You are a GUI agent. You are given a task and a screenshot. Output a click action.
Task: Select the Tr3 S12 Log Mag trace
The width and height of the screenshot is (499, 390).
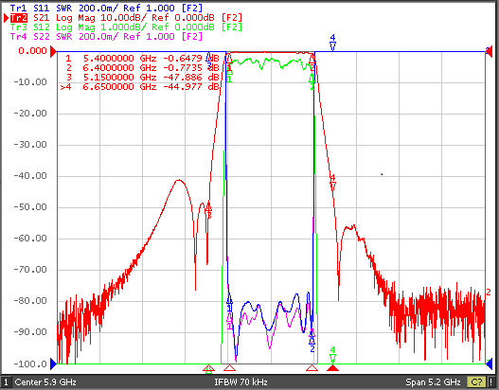[126, 27]
